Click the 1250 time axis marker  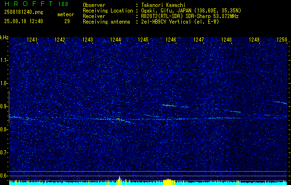pyautogui.click(x=282, y=40)
